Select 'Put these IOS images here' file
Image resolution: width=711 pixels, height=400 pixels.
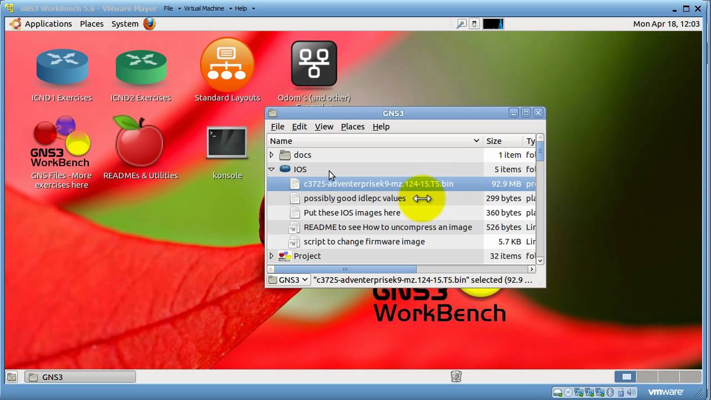click(352, 213)
